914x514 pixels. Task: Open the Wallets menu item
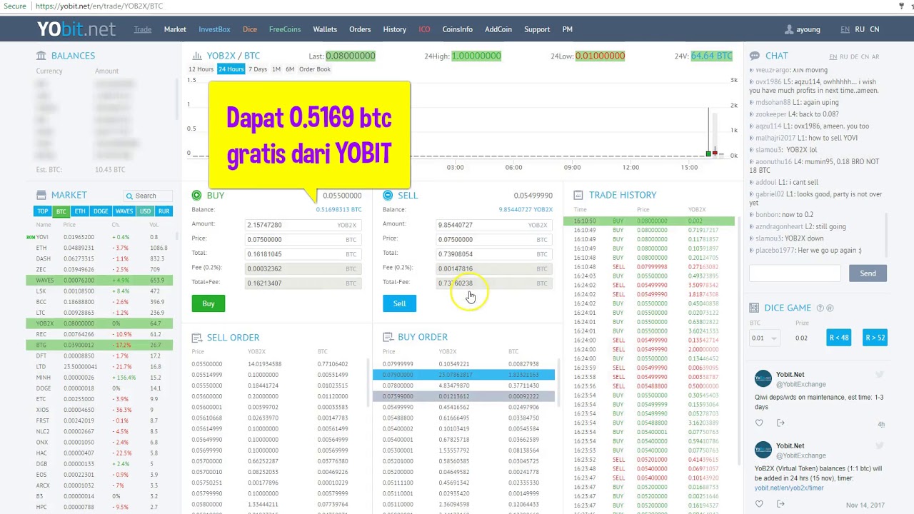point(325,29)
